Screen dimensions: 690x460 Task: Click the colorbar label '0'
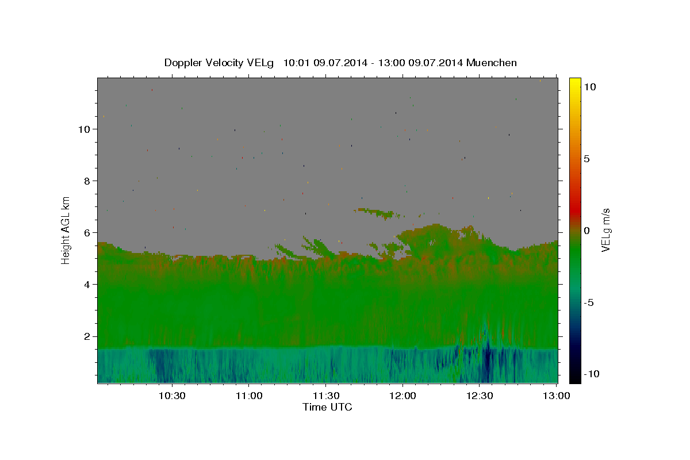586,231
